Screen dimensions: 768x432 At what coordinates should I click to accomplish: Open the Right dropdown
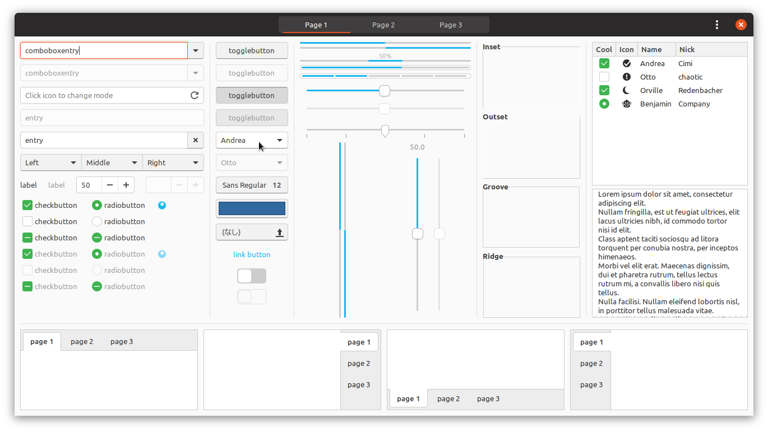173,162
